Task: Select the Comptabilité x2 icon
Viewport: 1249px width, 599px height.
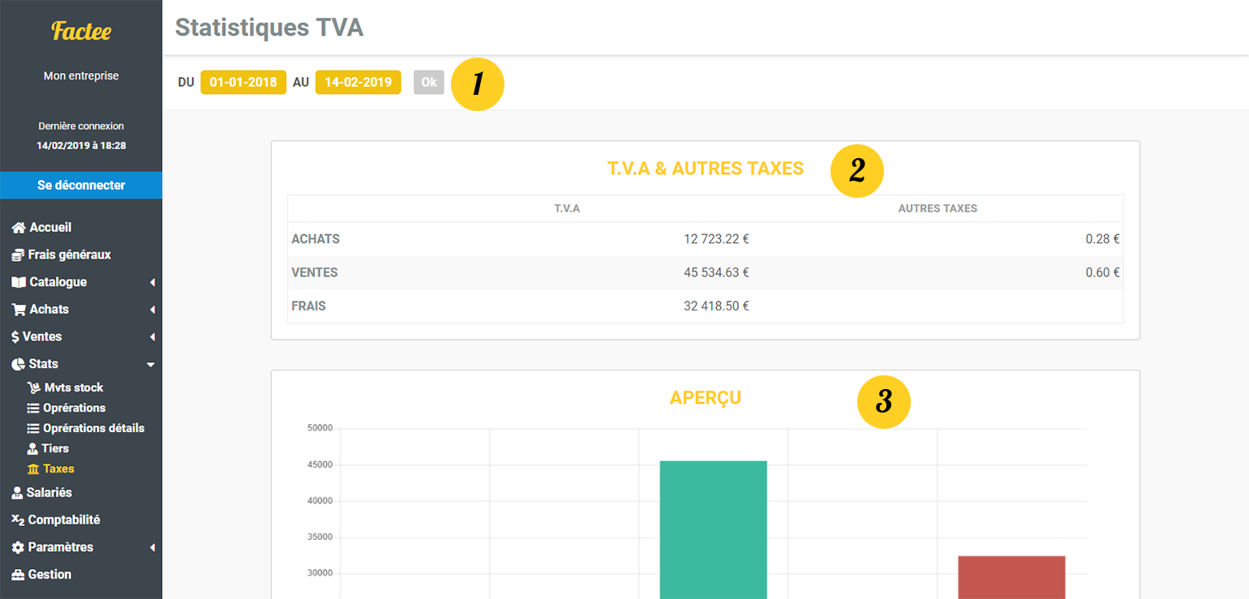Action: 16,520
